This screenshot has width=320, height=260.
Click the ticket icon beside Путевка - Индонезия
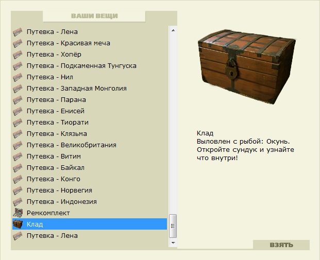point(18,202)
